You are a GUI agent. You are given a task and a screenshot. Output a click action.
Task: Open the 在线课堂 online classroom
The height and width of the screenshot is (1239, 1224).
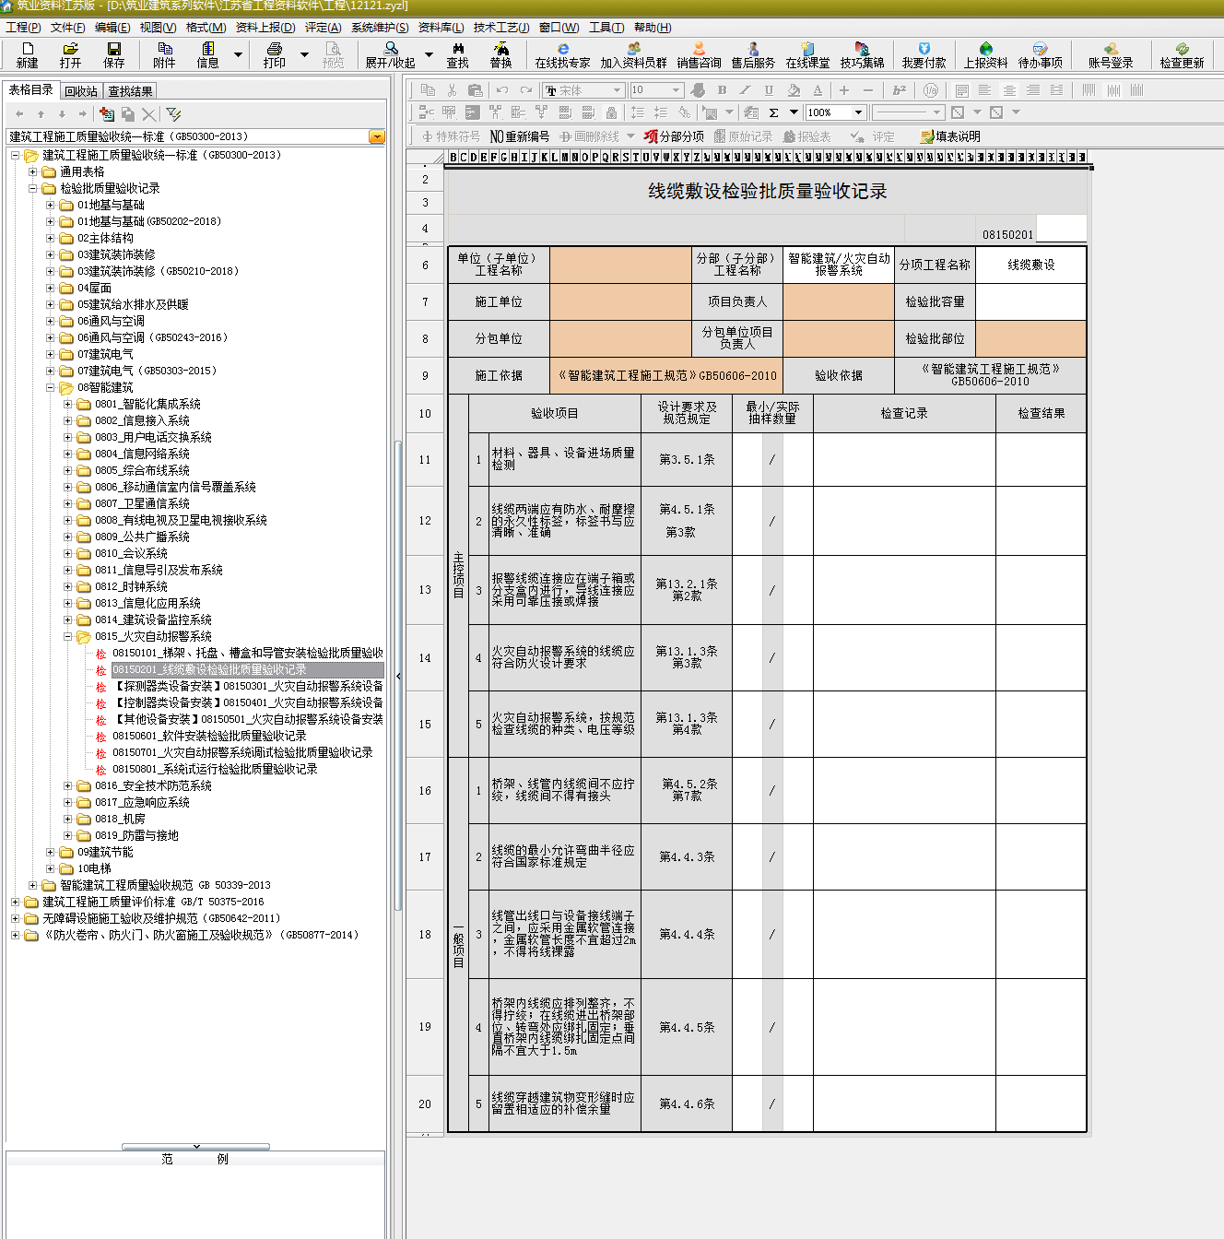[x=808, y=54]
